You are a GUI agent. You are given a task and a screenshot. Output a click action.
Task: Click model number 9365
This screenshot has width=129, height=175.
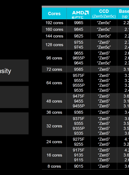pos(79,112)
